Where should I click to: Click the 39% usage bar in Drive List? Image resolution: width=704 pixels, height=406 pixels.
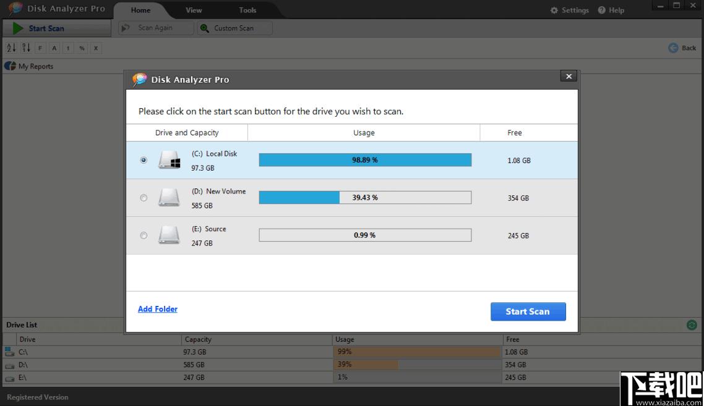click(417, 365)
